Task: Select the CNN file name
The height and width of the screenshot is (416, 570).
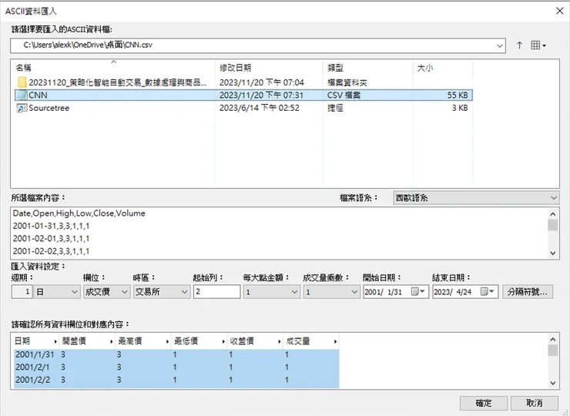Action: (x=39, y=96)
